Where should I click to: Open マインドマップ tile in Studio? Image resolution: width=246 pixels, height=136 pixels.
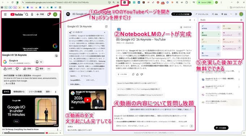point(232,34)
